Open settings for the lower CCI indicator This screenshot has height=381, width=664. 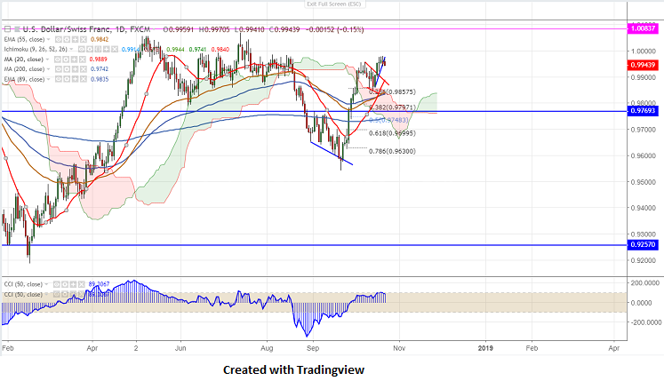65,294
